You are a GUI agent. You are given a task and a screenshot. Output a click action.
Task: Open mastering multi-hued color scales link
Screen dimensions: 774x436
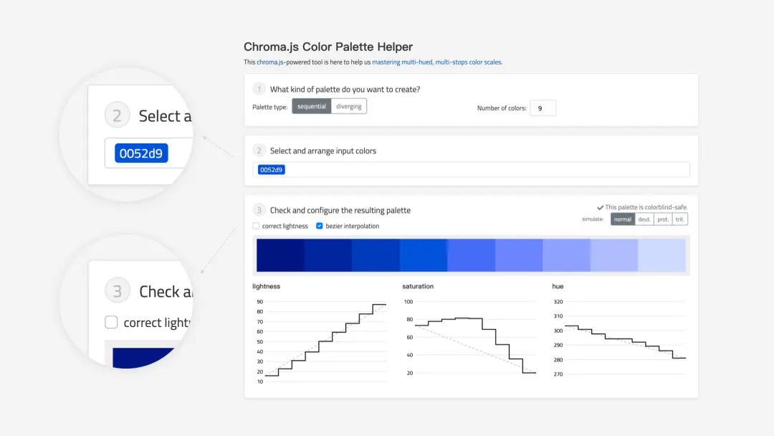tap(437, 62)
